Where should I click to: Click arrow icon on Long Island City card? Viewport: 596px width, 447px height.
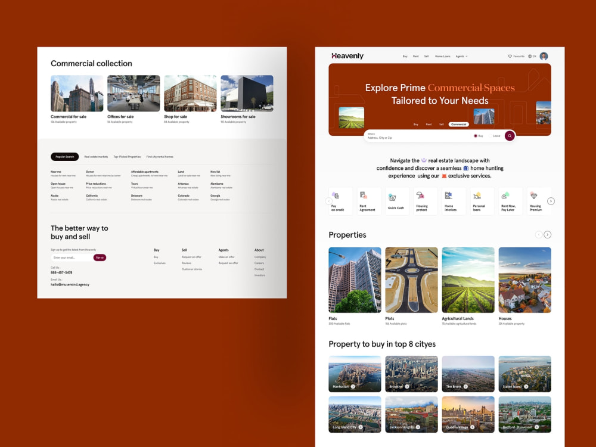(x=361, y=427)
